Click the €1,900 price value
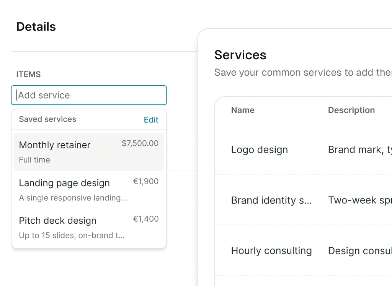Image resolution: width=392 pixels, height=286 pixels. point(146,181)
